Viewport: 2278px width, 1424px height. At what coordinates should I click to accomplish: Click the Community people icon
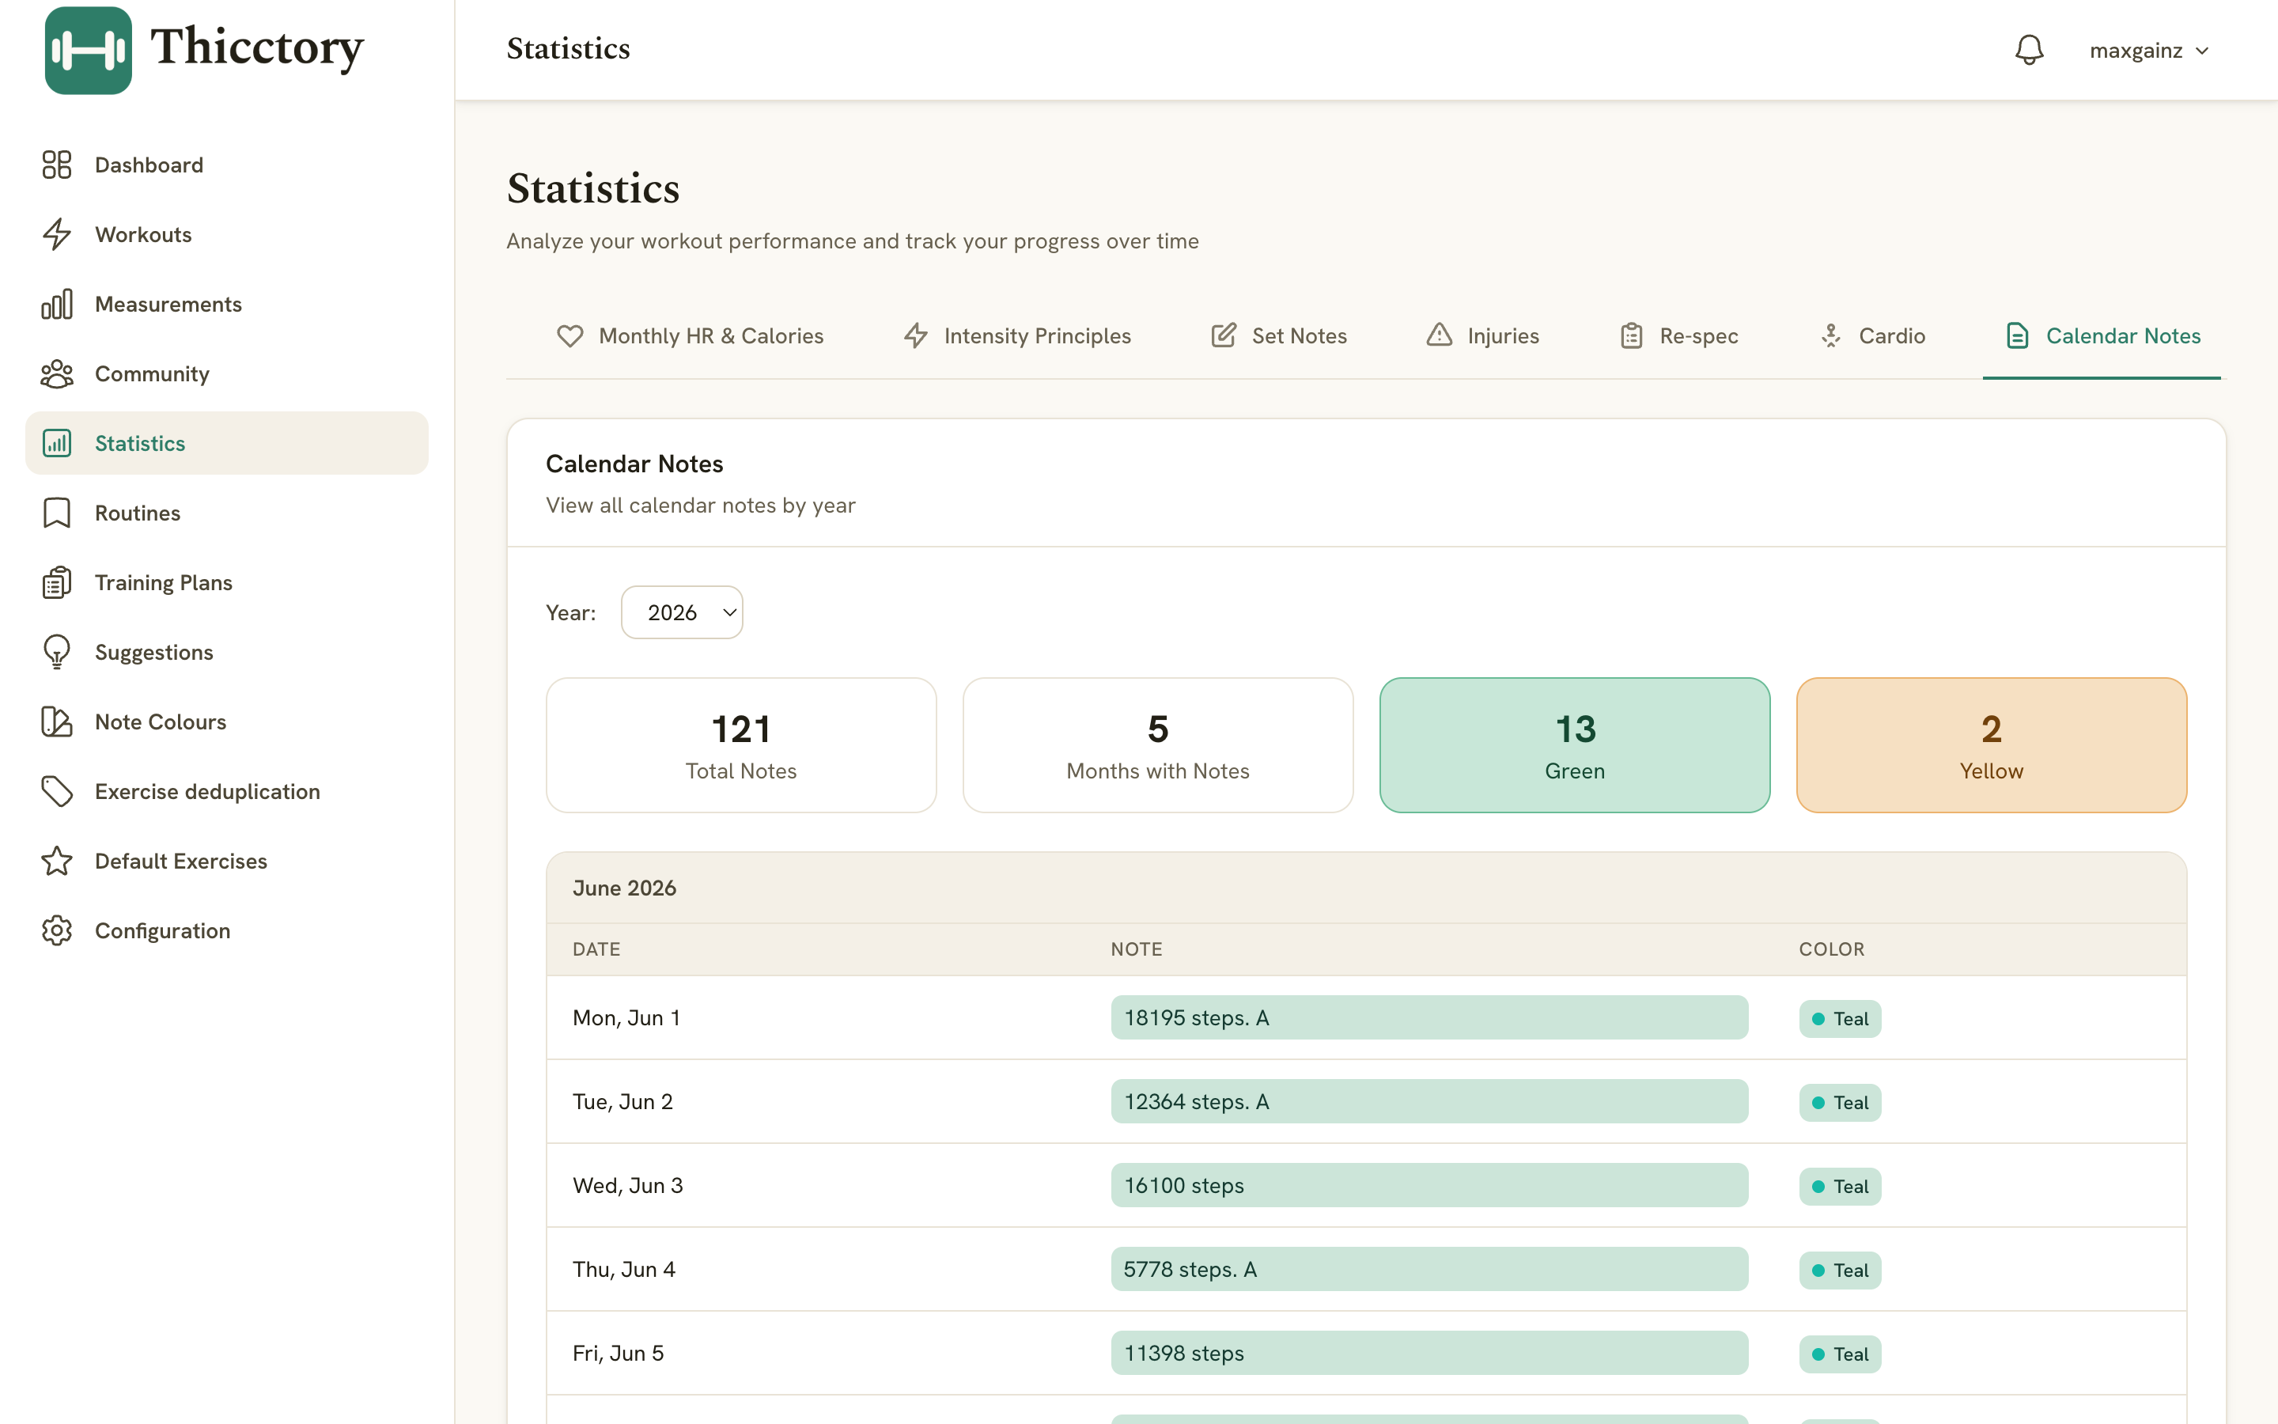(56, 374)
